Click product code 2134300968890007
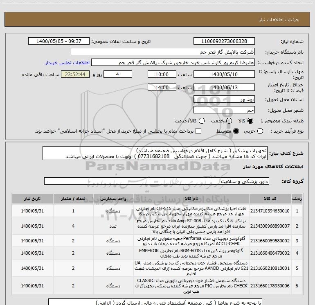Image resolution: width=315 pixels, height=305 pixels. tap(270, 226)
